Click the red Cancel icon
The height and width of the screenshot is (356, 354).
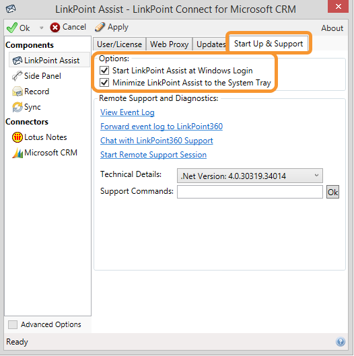click(55, 28)
